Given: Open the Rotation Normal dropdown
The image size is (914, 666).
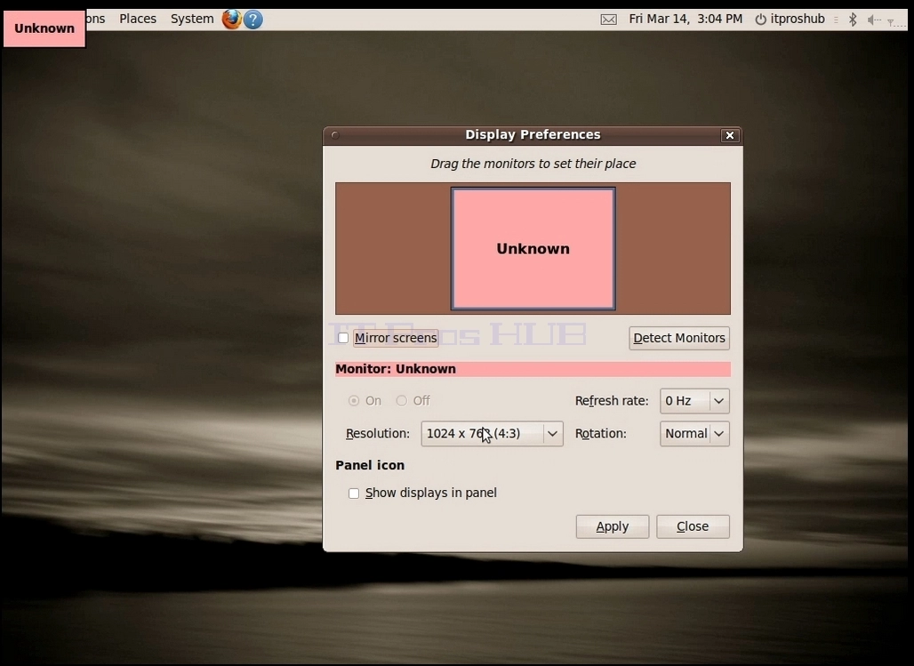Looking at the screenshot, I should click(x=694, y=434).
